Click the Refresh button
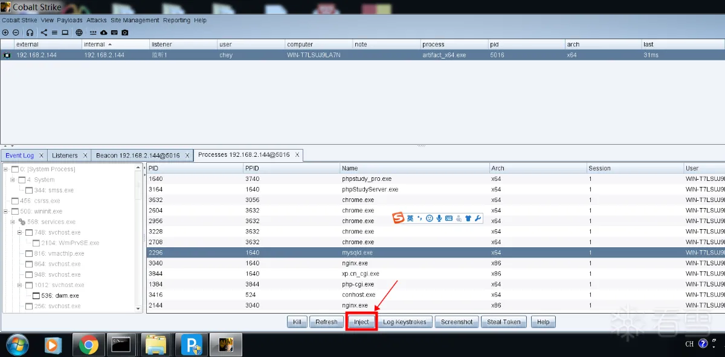 coord(326,322)
